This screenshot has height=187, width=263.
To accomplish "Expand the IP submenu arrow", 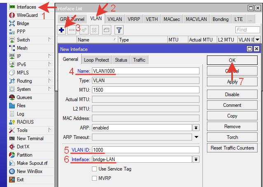I will [49, 56].
